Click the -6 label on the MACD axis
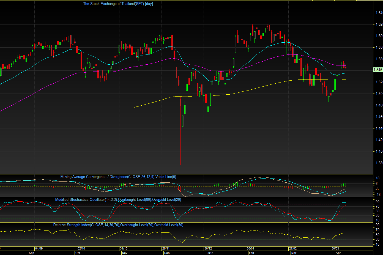This screenshot has height=255, width=383. (377, 189)
